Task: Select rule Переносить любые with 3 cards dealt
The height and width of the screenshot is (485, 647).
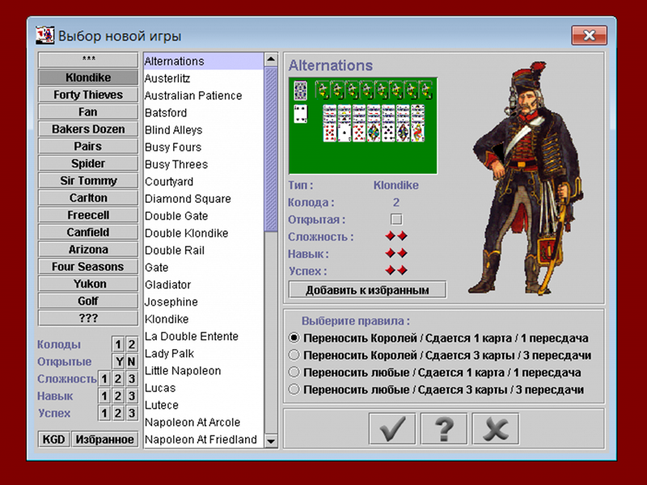Action: pyautogui.click(x=294, y=390)
